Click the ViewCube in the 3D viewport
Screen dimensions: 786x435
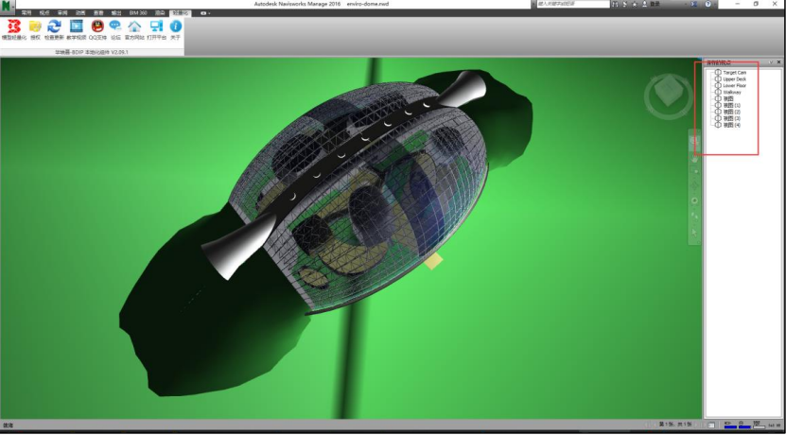[x=668, y=93]
